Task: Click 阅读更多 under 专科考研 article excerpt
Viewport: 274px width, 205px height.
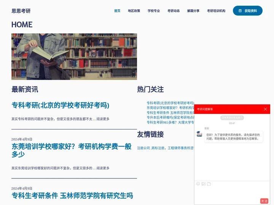Action: pyautogui.click(x=103, y=119)
